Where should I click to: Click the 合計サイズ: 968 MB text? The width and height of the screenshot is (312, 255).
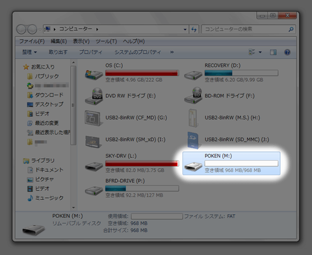click(125, 230)
